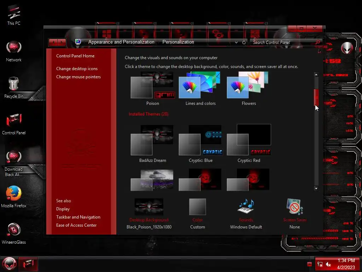
Task: Launch Mozilla Firefox from the desktop
Action: tap(14, 197)
